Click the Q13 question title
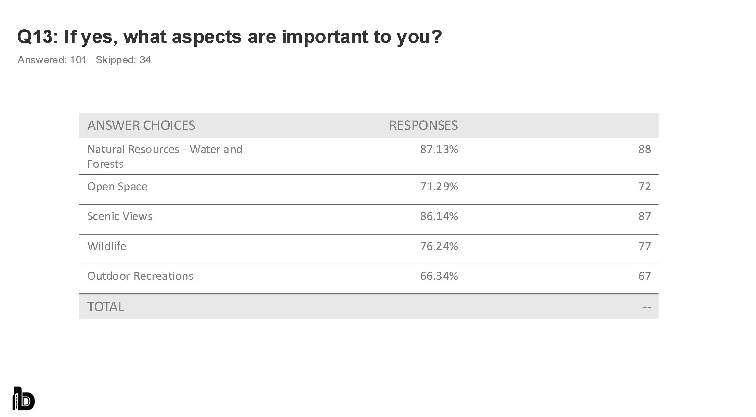 pos(229,37)
